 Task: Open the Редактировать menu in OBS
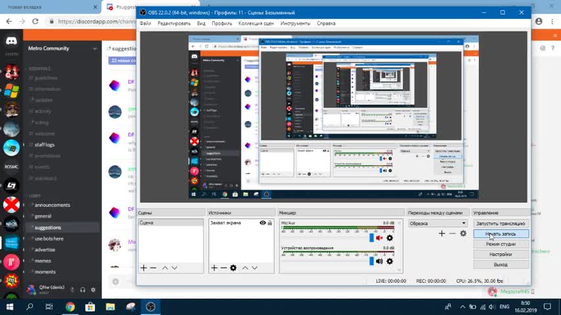tap(174, 23)
